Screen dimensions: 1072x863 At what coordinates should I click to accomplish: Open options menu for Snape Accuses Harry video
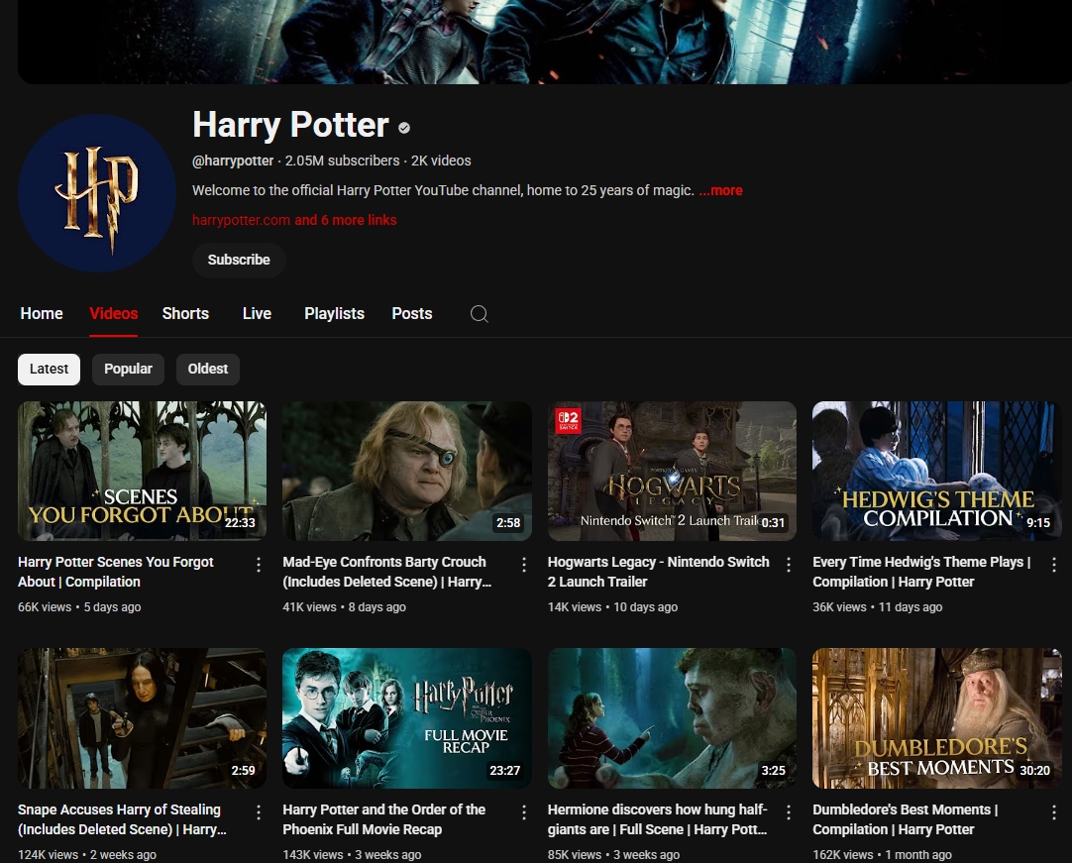(x=259, y=811)
